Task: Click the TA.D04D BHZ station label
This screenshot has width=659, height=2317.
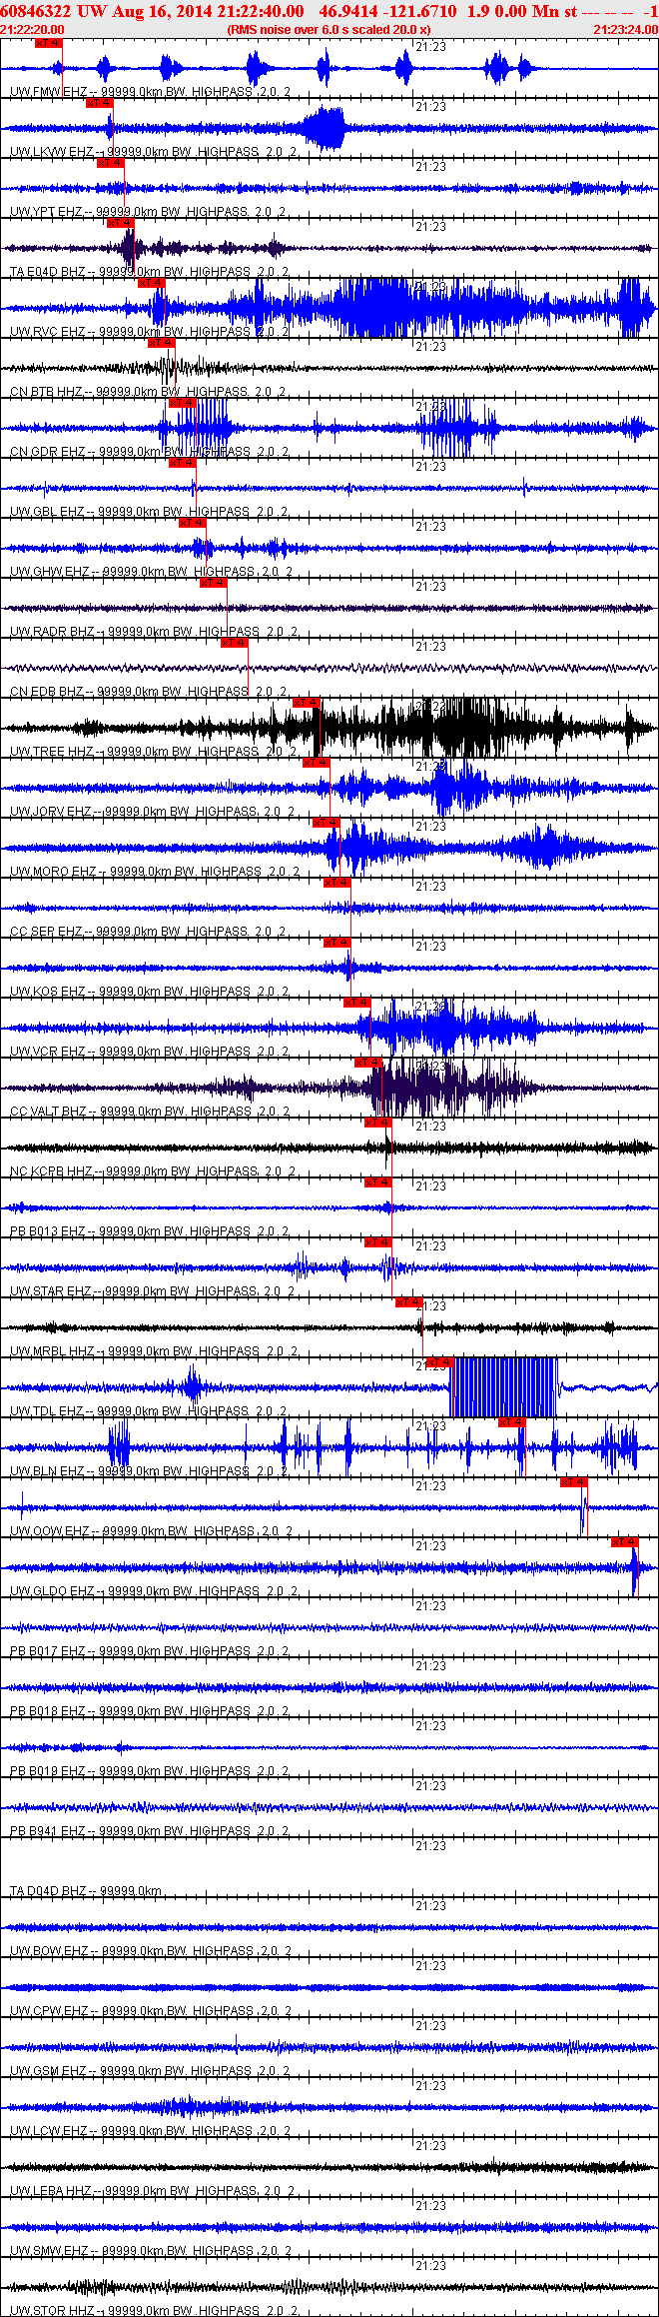Action: pyautogui.click(x=48, y=1891)
